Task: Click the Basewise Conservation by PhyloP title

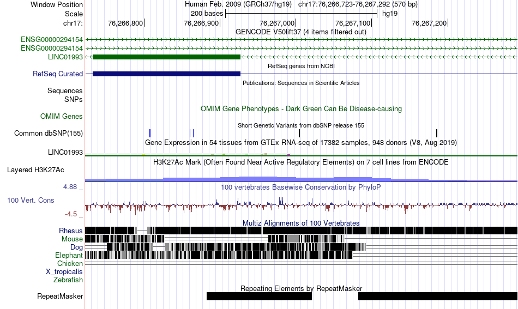Action: coord(300,187)
